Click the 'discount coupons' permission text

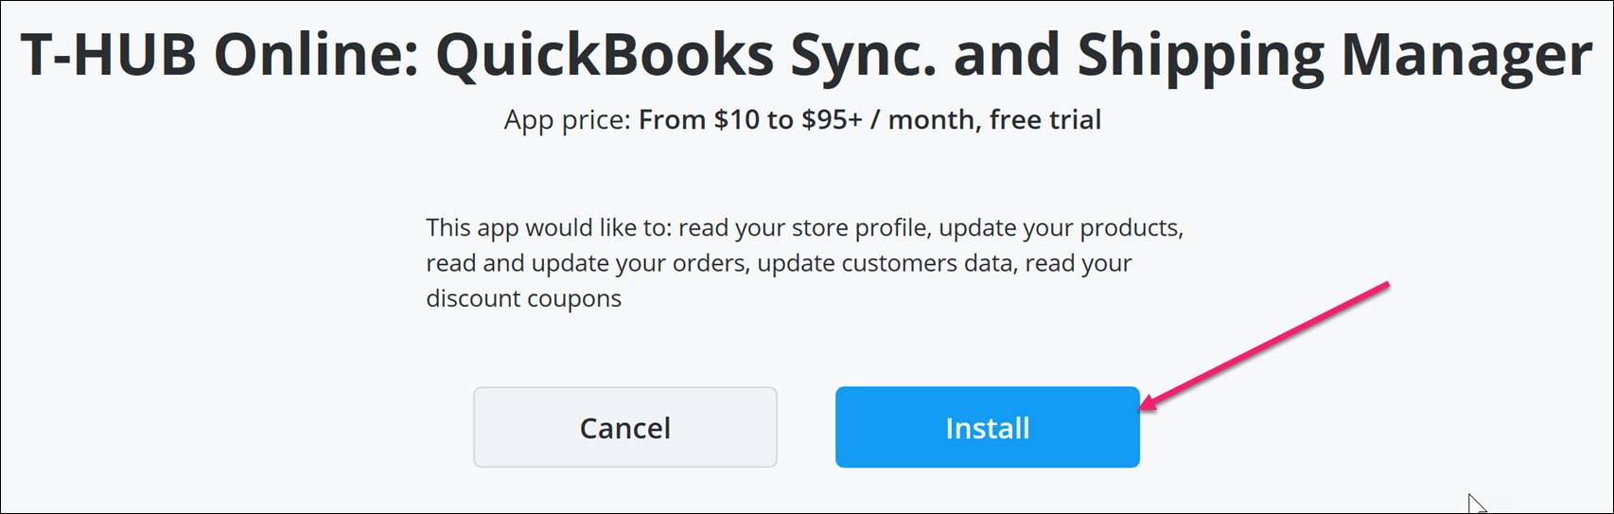click(523, 299)
